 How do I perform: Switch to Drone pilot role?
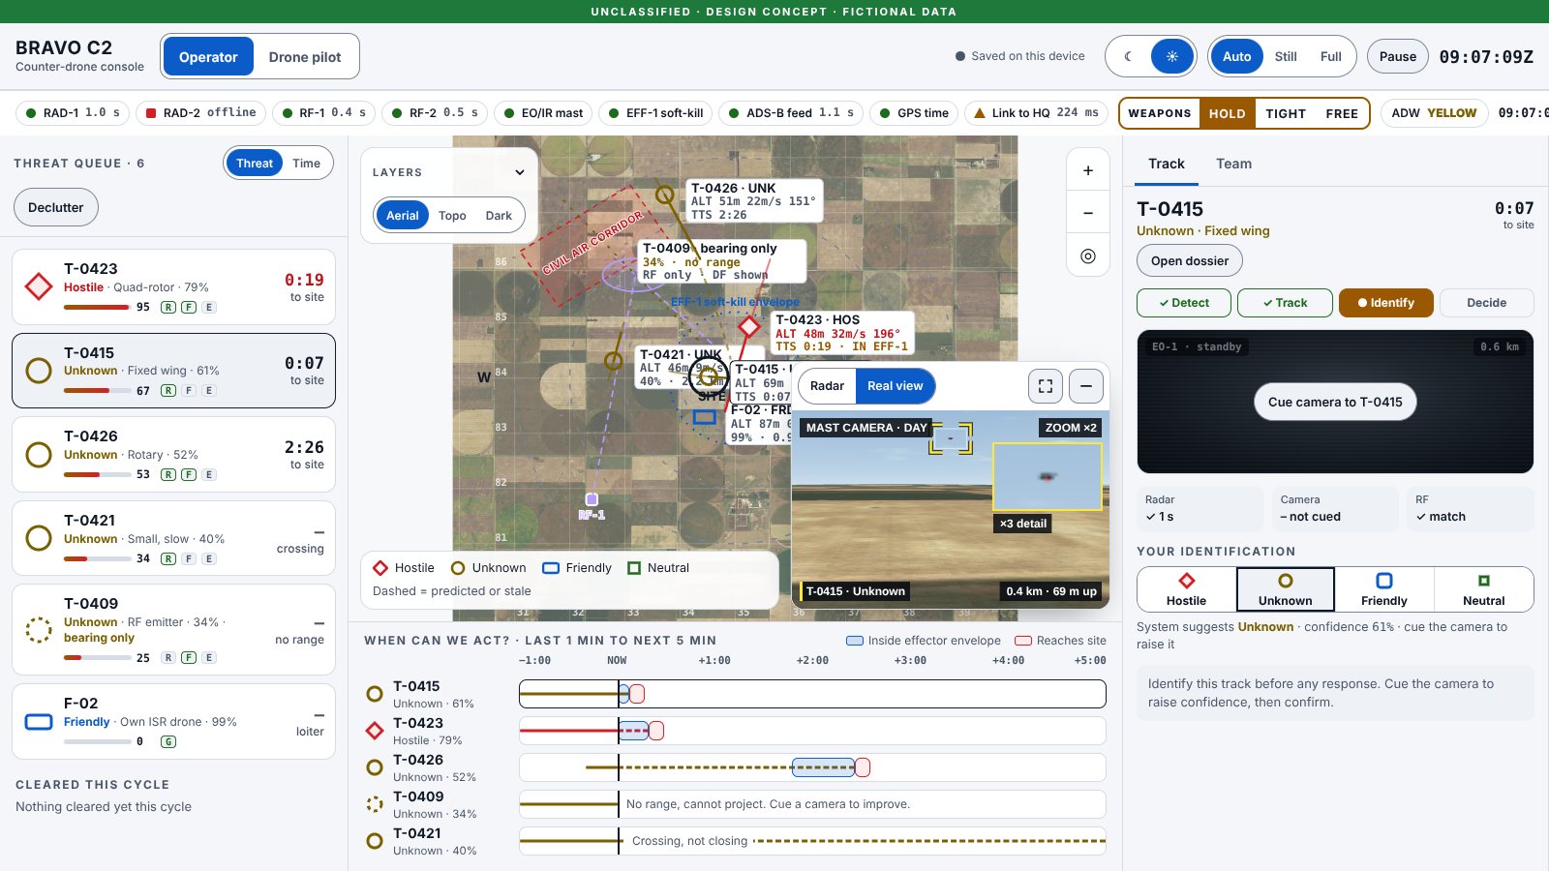point(305,57)
